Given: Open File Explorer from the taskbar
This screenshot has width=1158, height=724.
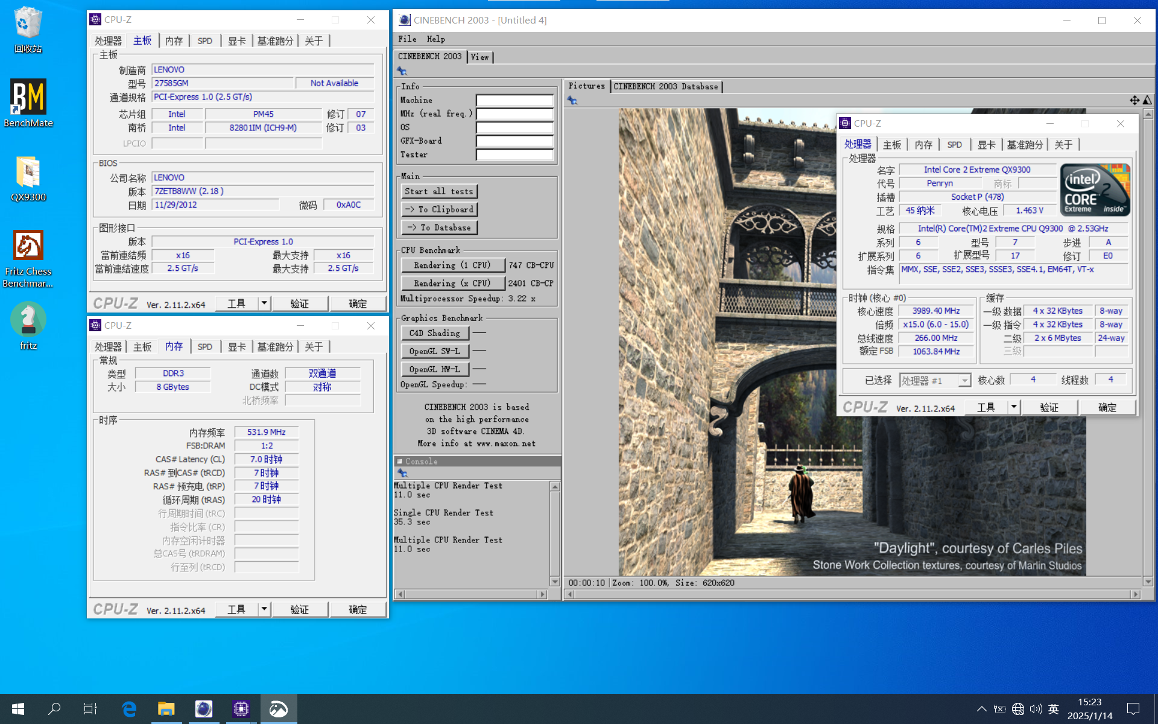Looking at the screenshot, I should (166, 709).
